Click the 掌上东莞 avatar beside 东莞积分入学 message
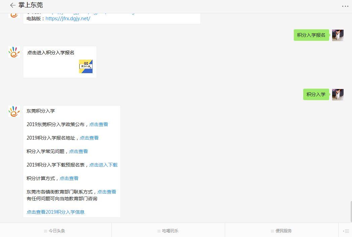 point(14,111)
